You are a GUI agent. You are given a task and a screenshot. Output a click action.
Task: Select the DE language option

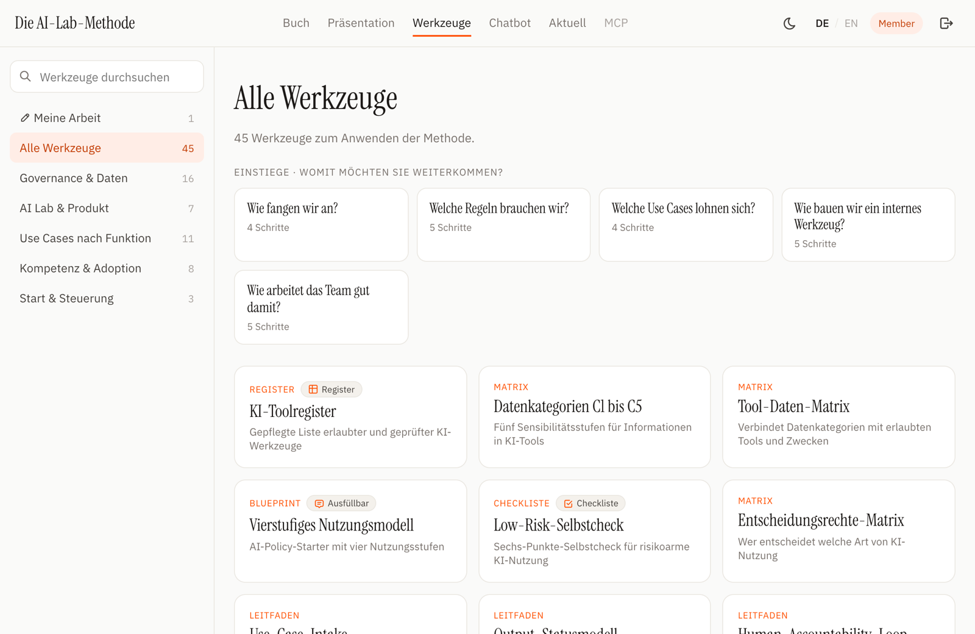(x=822, y=23)
